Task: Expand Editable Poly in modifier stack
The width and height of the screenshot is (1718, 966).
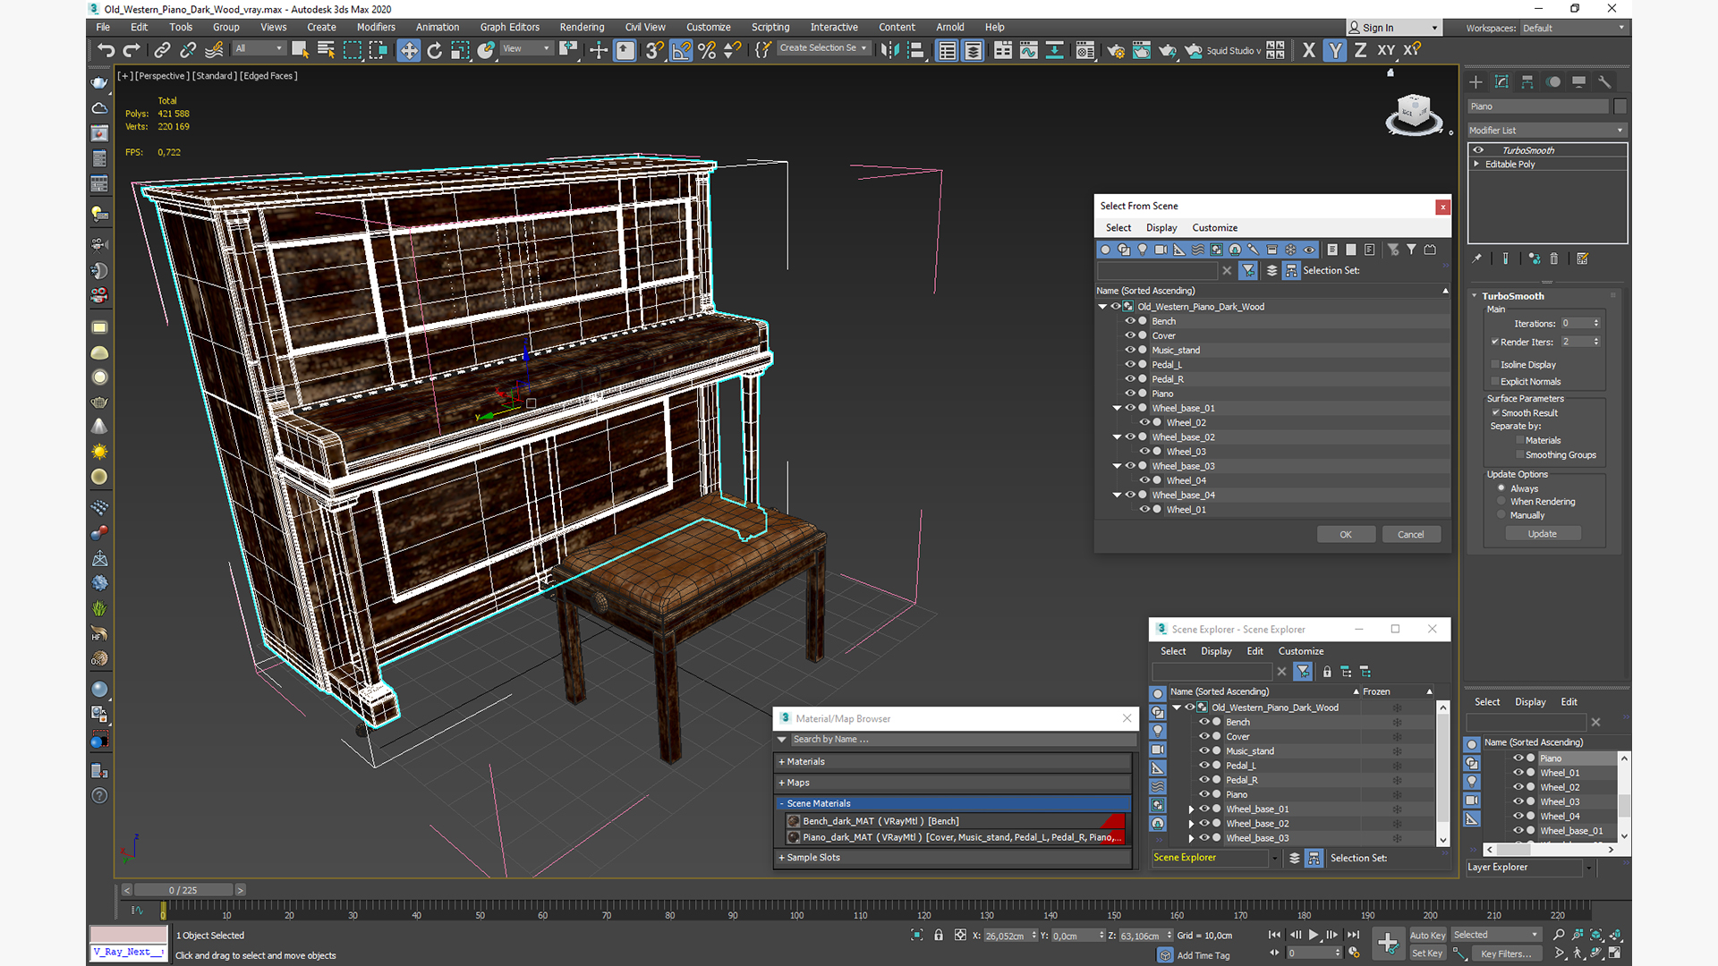Action: click(1476, 164)
